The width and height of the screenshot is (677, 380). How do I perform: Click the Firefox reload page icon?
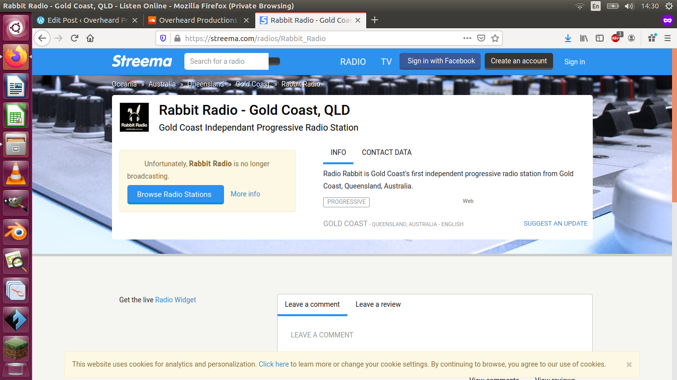(x=74, y=38)
